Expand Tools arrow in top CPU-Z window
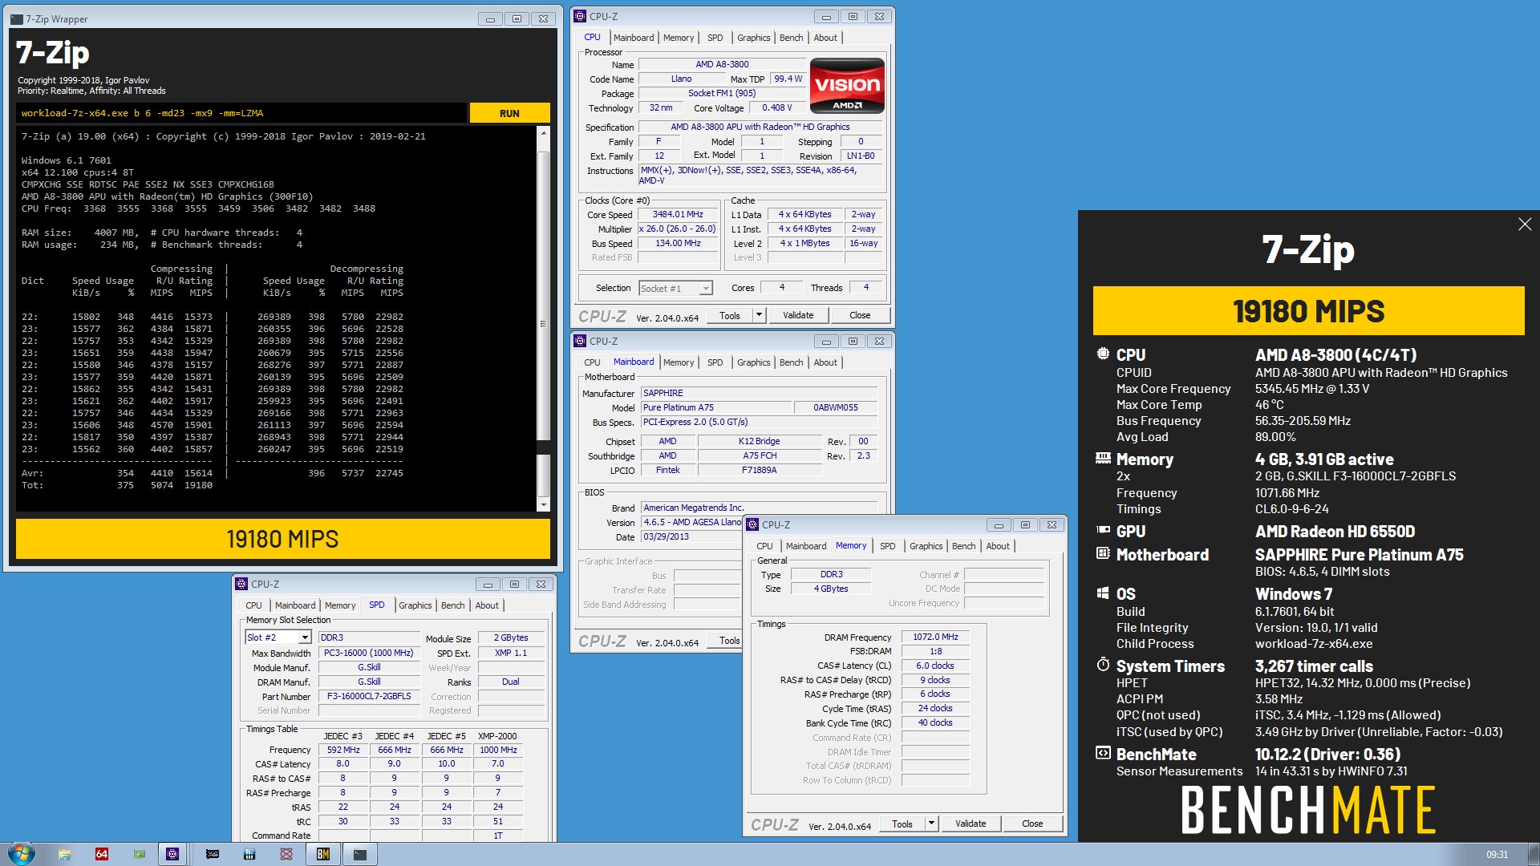This screenshot has height=866, width=1540. click(759, 315)
